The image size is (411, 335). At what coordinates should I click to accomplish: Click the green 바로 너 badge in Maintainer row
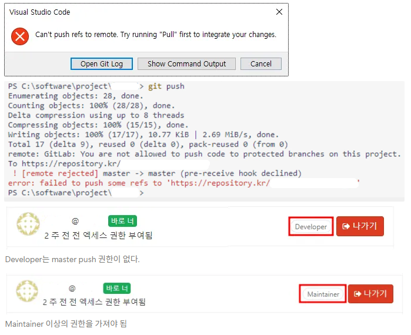coord(117,289)
